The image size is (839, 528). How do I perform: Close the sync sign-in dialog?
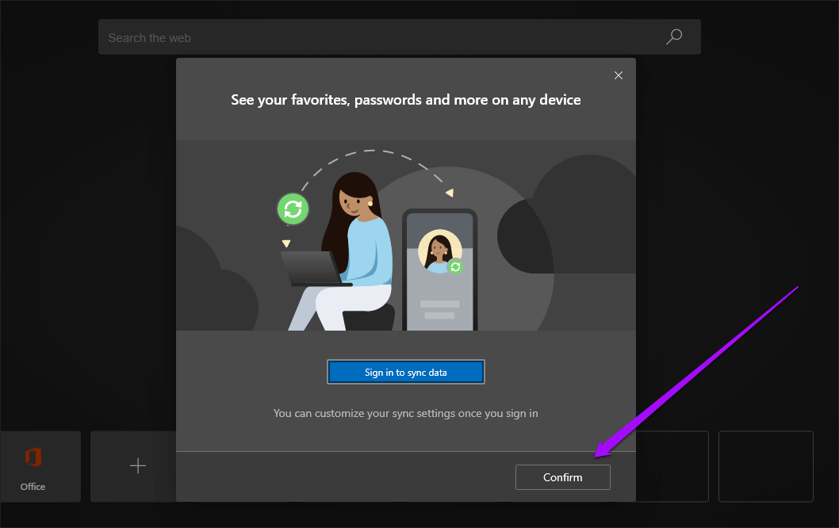coord(619,75)
